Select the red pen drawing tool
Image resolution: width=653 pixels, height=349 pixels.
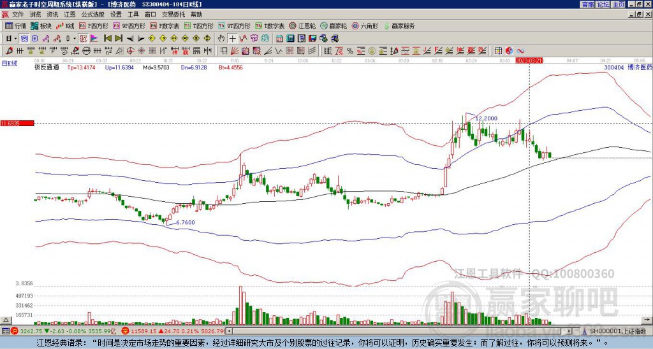(x=9, y=51)
